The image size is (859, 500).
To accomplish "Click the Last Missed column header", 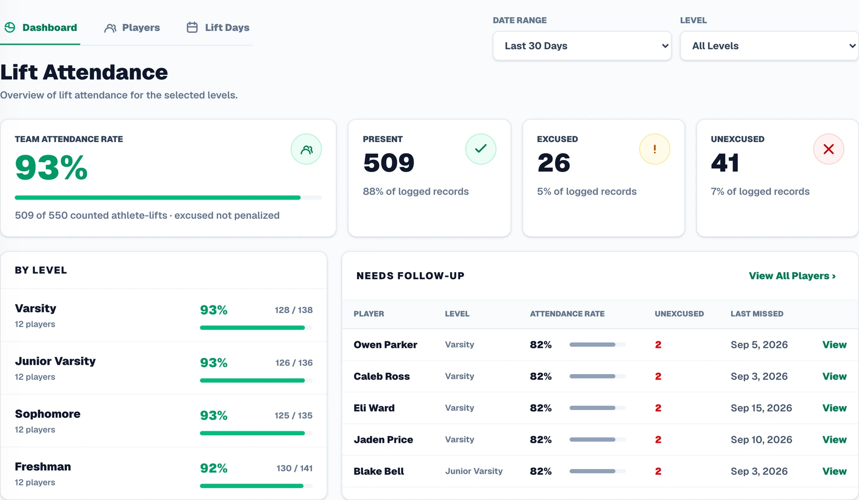I will point(757,314).
